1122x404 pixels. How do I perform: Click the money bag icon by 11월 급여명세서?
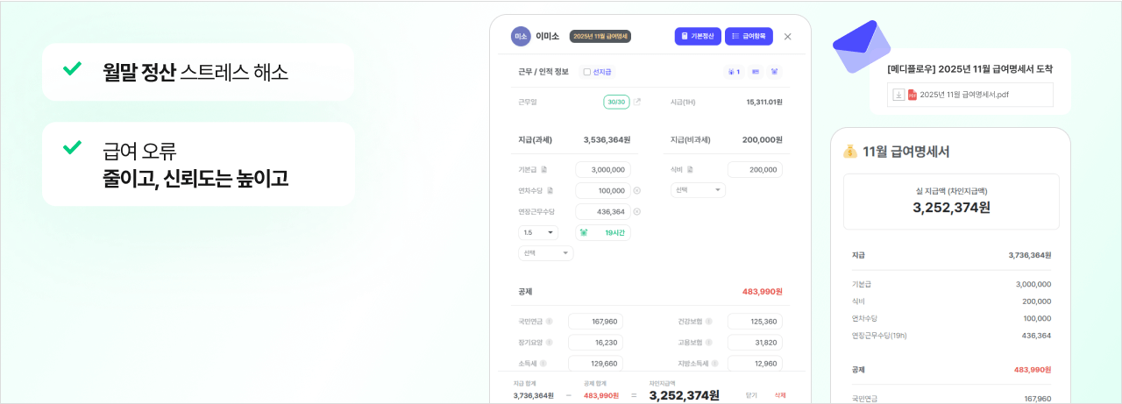850,151
